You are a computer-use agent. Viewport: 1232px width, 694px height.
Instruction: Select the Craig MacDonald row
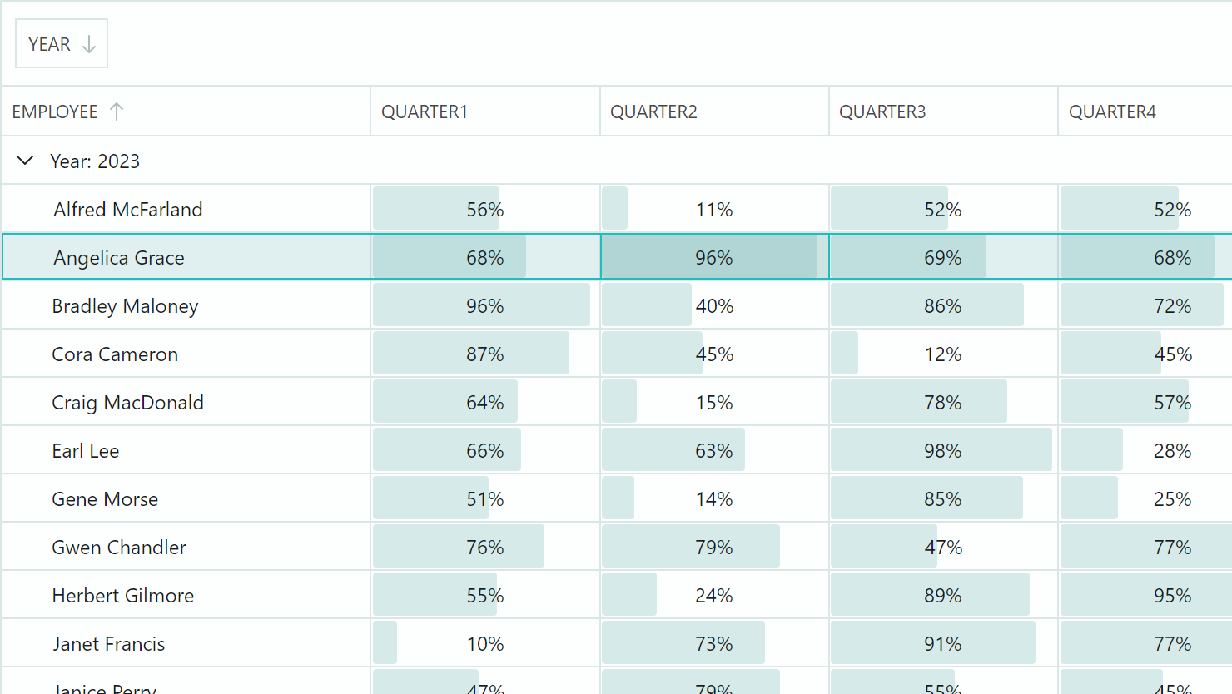(127, 403)
